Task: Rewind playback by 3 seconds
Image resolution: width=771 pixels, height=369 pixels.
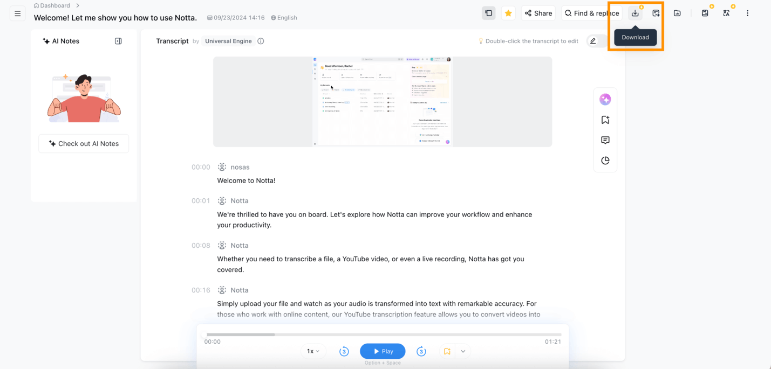Action: pos(344,352)
